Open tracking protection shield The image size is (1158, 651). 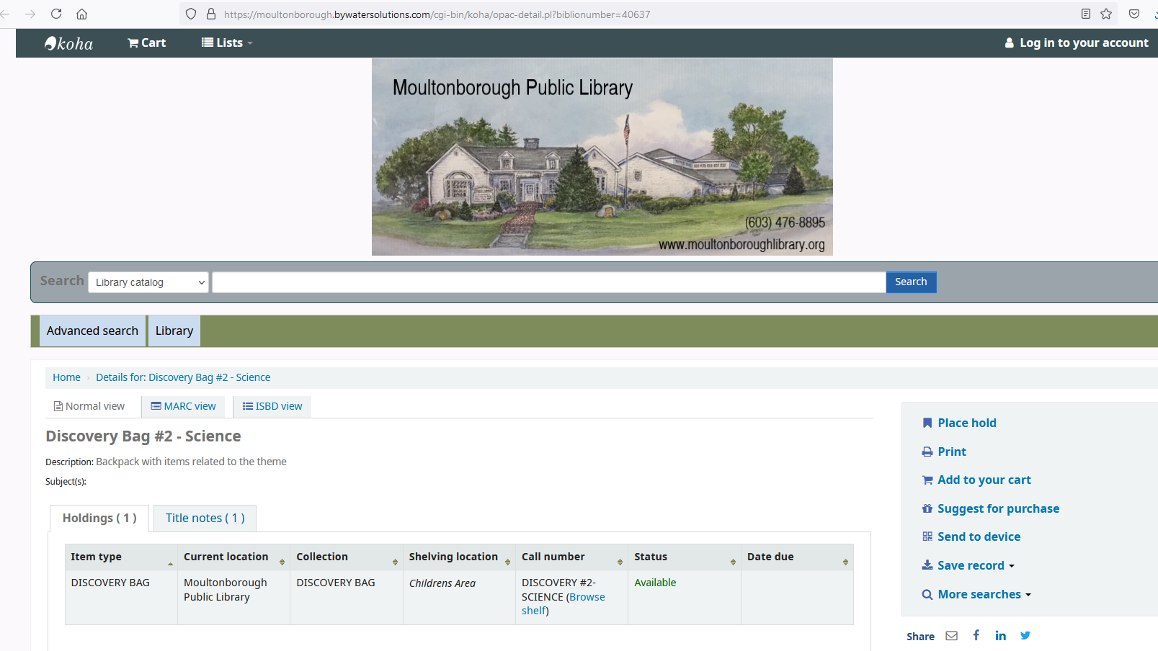pyautogui.click(x=191, y=14)
